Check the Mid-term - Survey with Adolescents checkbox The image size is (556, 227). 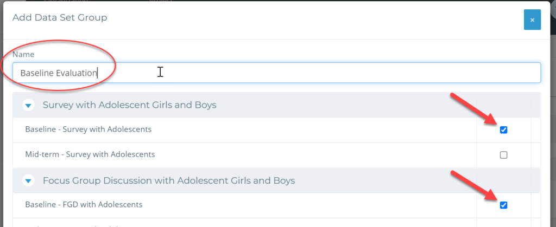(503, 155)
